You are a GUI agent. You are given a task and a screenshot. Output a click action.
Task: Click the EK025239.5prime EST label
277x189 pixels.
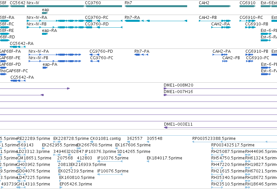tap(76, 171)
